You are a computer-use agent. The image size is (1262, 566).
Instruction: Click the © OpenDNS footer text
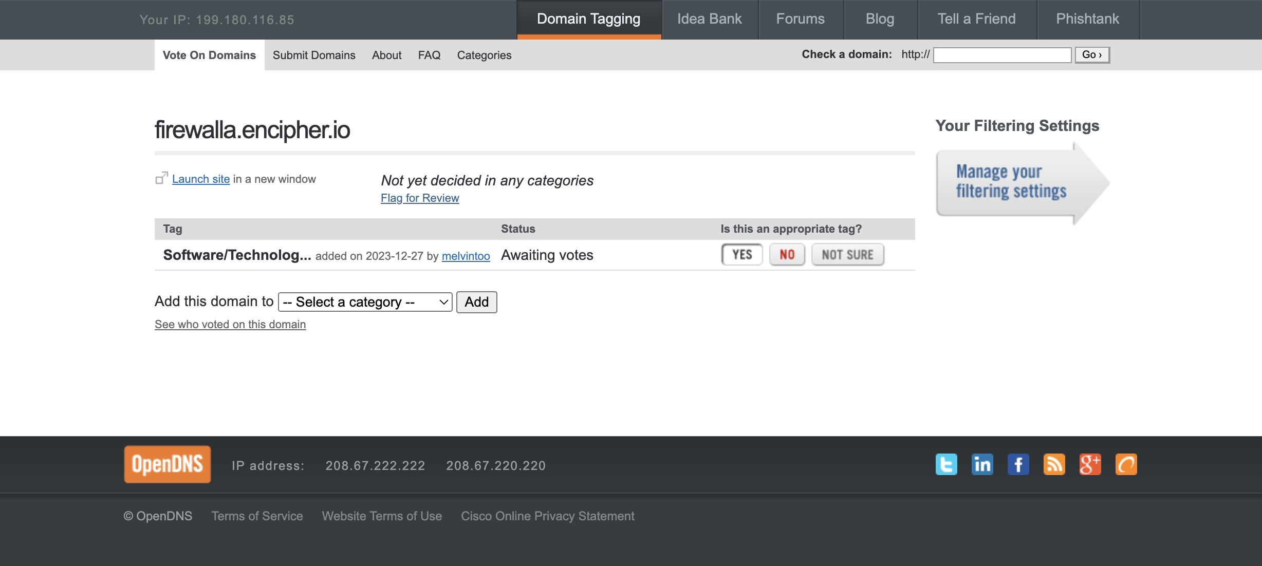(158, 516)
